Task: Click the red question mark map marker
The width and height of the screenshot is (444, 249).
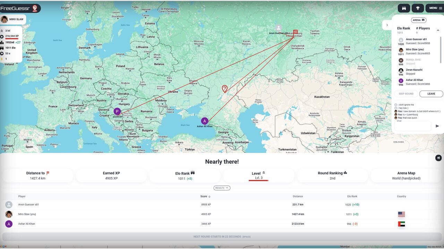Action: 225,89
